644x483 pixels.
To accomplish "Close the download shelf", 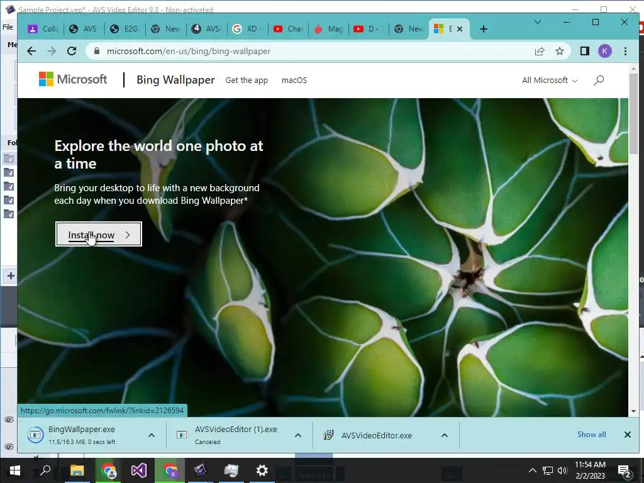I will pos(627,435).
